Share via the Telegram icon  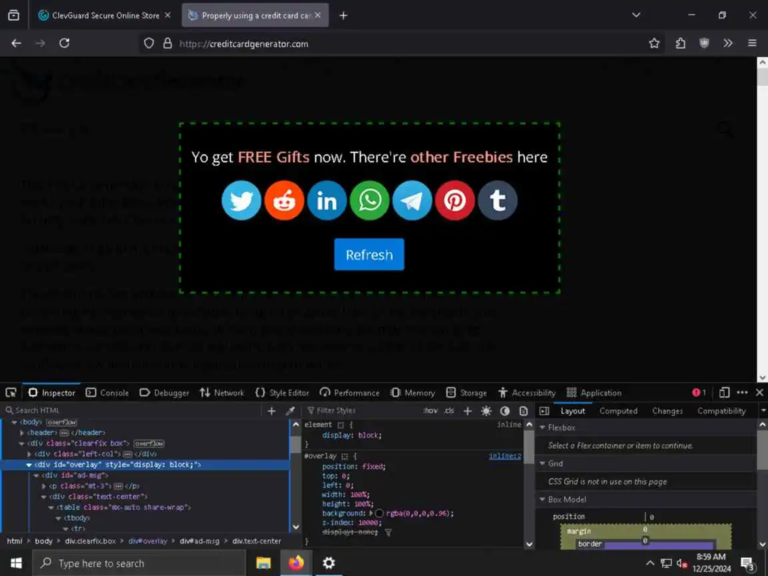tap(412, 200)
